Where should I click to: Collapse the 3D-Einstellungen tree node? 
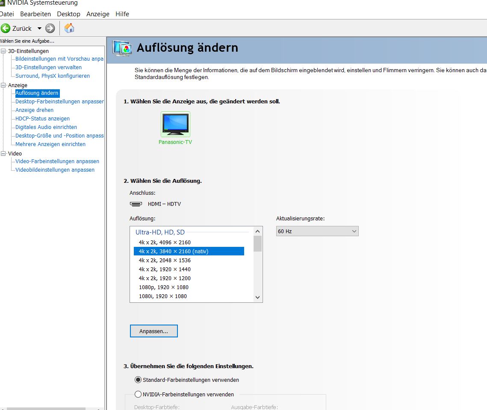click(x=3, y=51)
